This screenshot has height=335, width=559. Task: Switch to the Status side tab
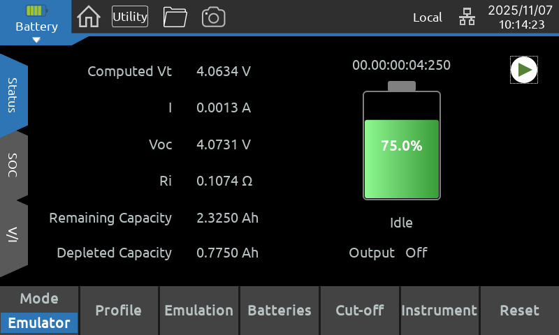pyautogui.click(x=13, y=95)
